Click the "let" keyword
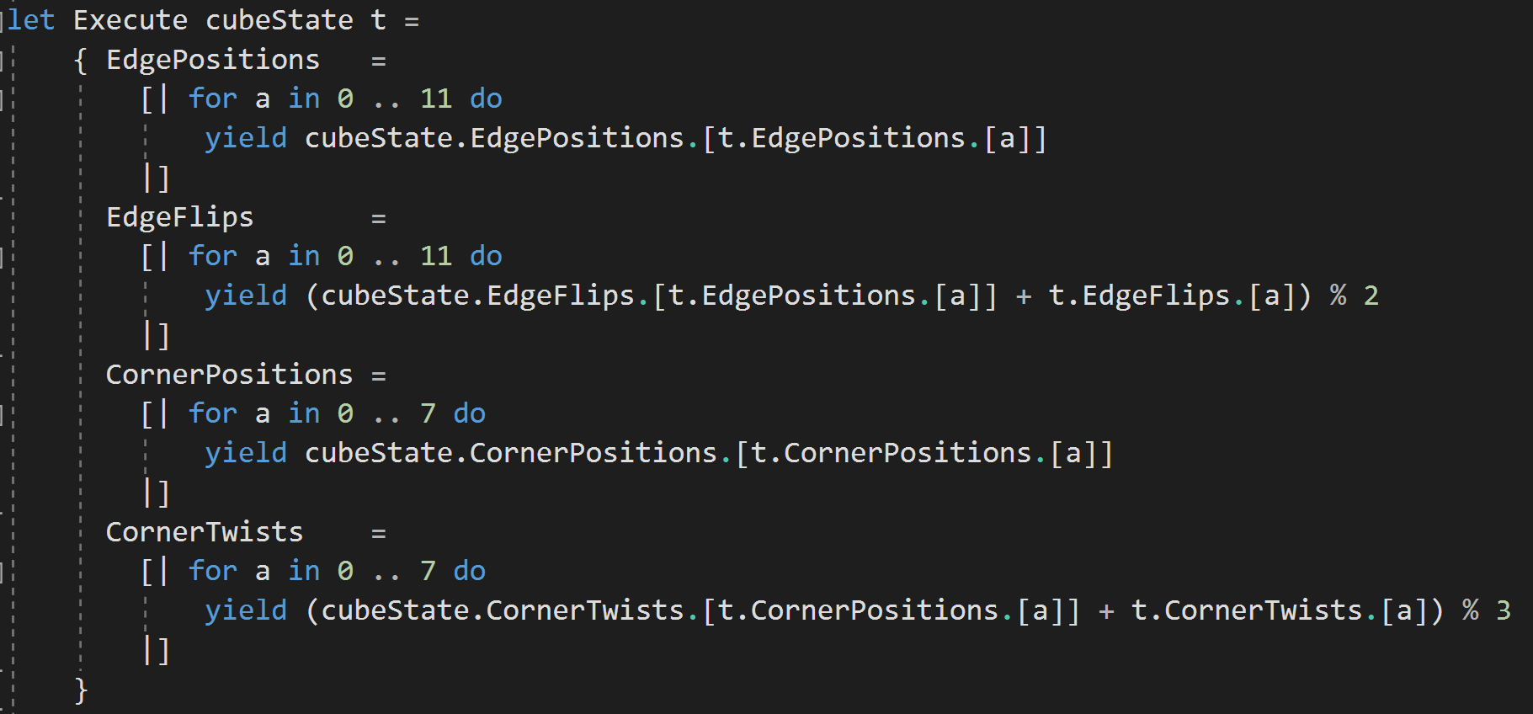This screenshot has width=1533, height=714. point(31,19)
